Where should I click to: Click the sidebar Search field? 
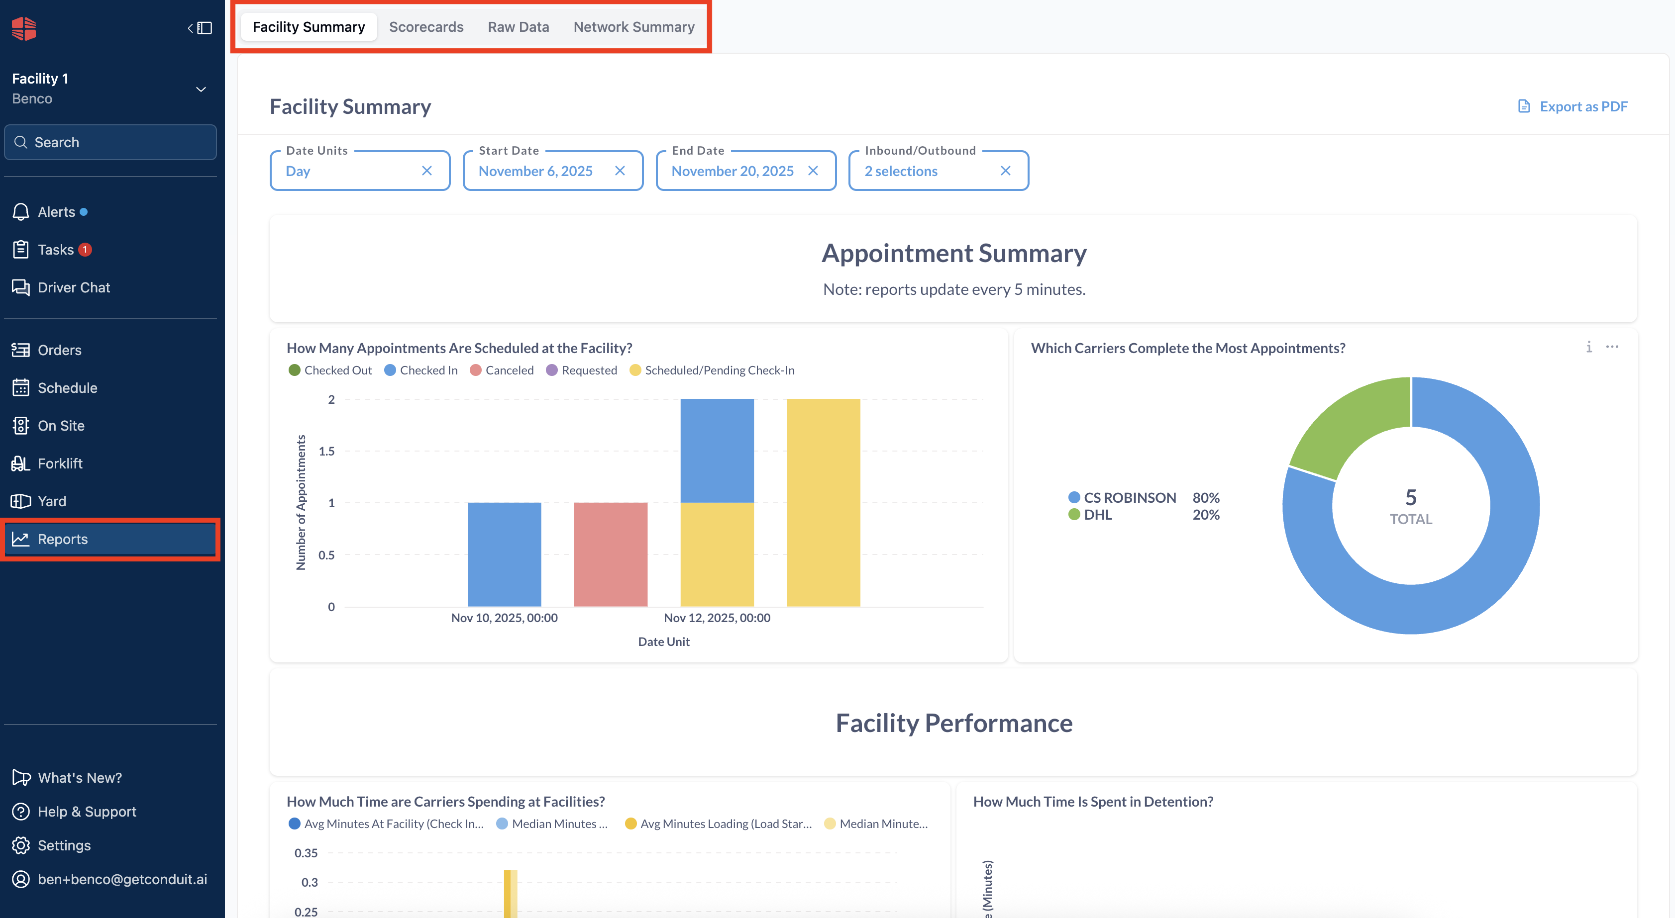[110, 142]
